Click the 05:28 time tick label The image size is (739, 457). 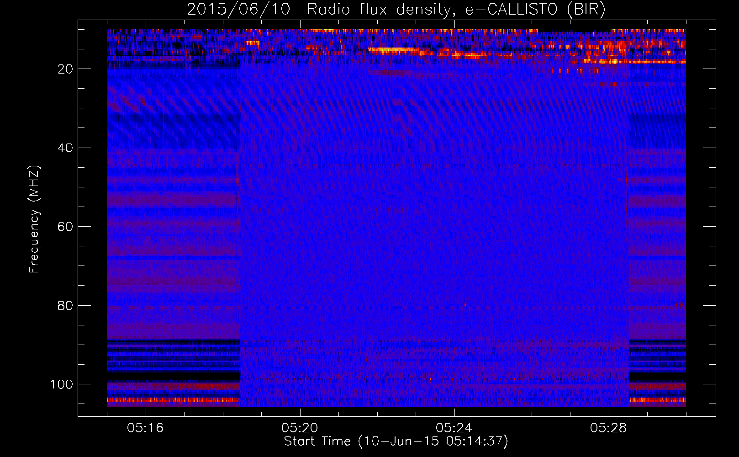[608, 428]
